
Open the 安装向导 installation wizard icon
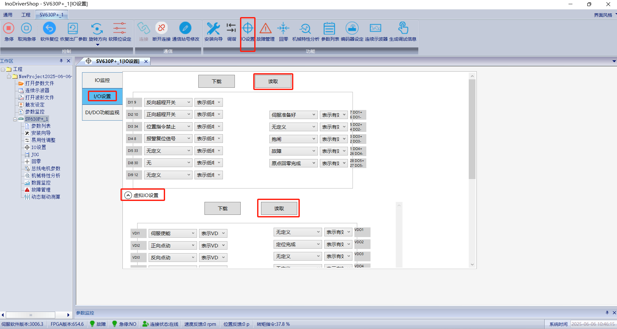click(x=213, y=29)
